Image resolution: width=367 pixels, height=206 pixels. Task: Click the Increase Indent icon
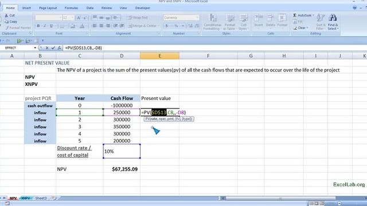122,26
